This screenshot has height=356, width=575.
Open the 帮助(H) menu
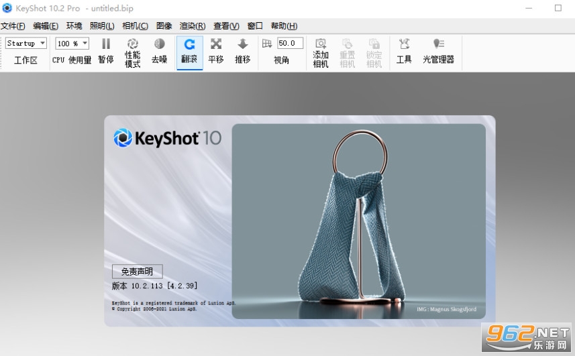284,26
